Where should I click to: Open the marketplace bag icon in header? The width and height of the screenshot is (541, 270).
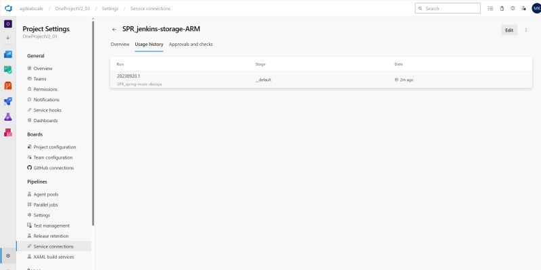(502, 8)
